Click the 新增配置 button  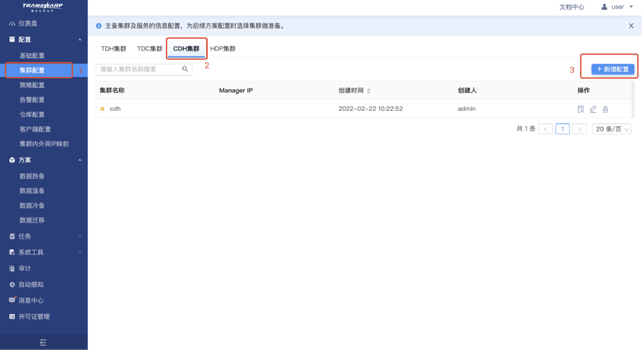613,69
